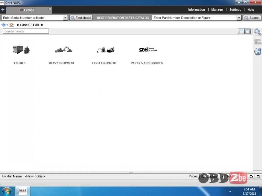Screen dimensions: 262x196
Task: Go back with the blue arrow icon
Action: tap(3, 25)
